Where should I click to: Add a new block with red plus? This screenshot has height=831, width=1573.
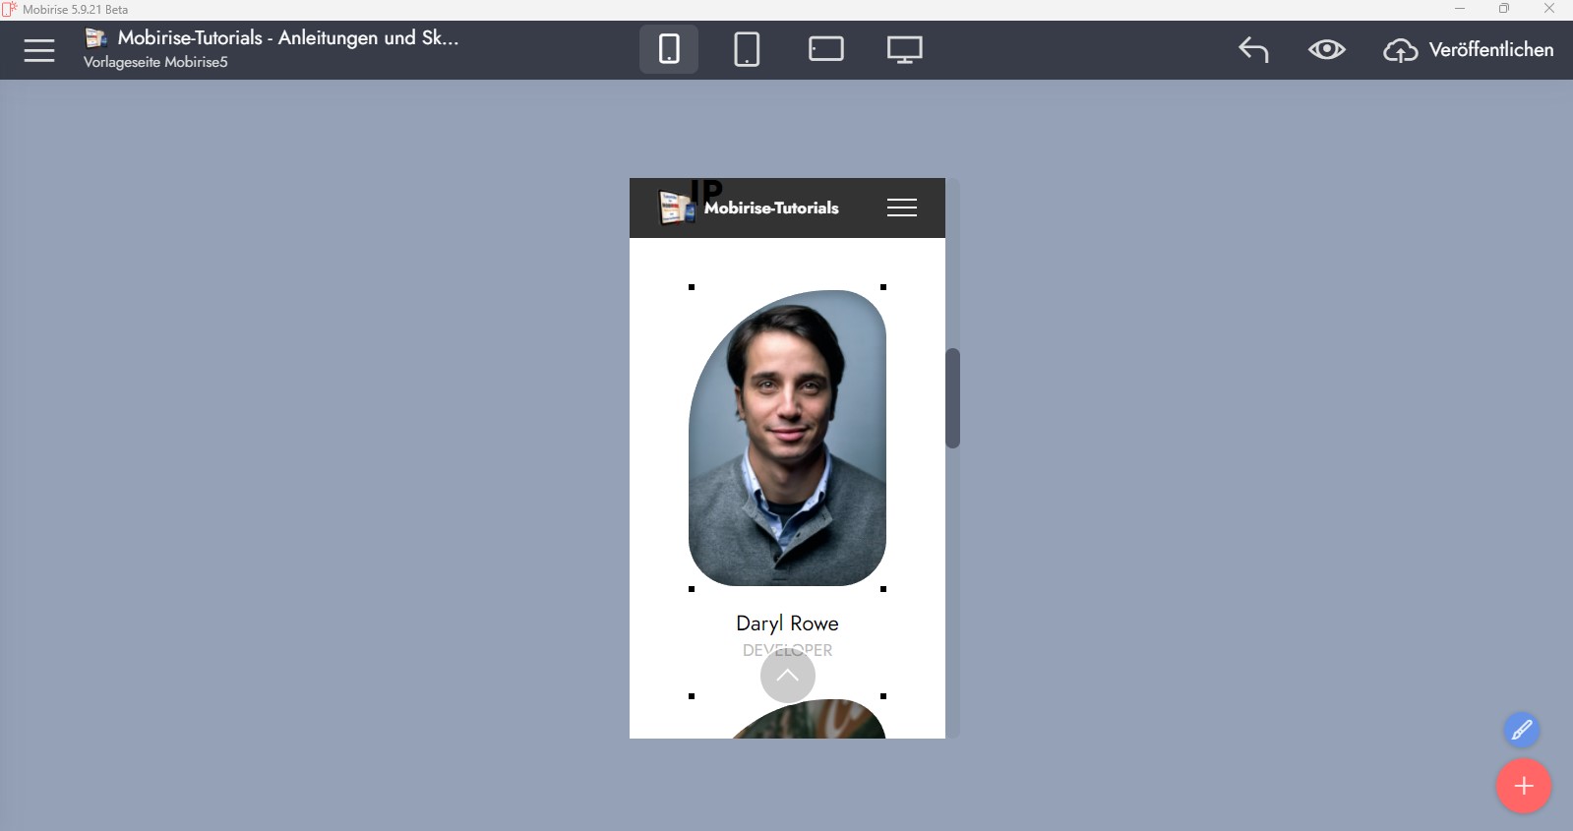[x=1524, y=786]
